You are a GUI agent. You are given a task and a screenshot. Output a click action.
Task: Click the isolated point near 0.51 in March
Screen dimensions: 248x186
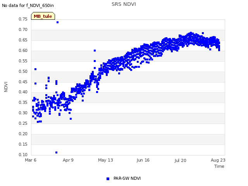coord(35,69)
